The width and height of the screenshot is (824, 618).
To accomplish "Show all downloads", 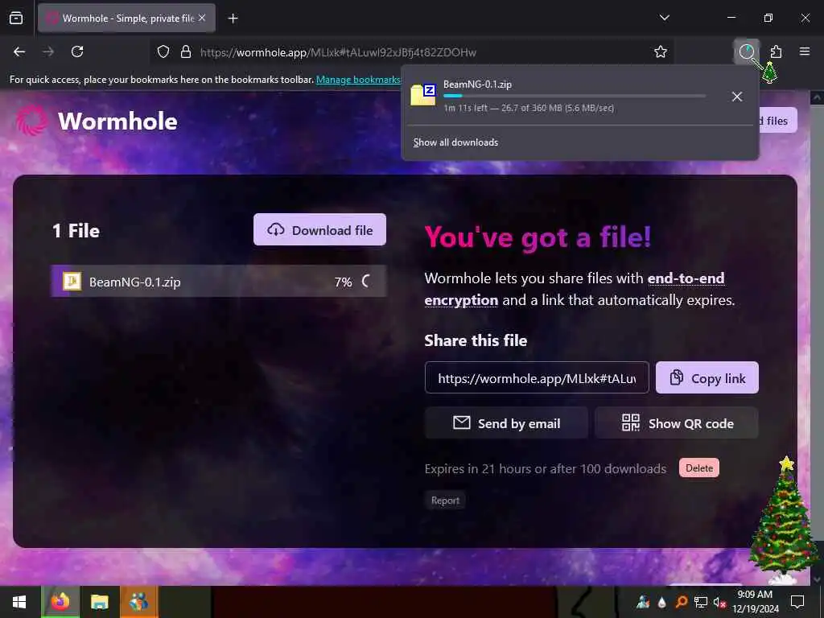I will pos(455,142).
